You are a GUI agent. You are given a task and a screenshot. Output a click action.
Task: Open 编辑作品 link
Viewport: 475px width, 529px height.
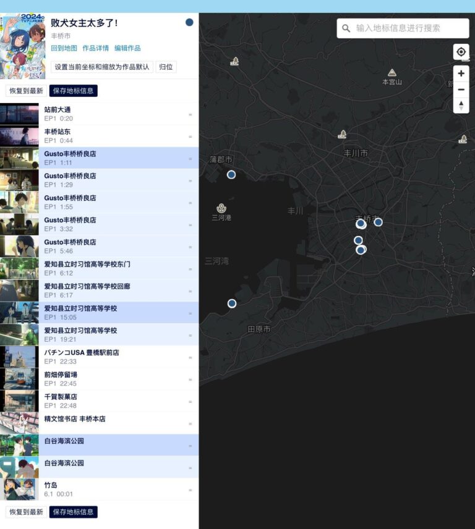[127, 48]
